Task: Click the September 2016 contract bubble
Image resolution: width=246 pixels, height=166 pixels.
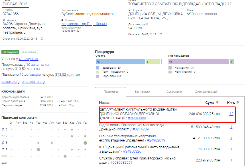Action: [x=65, y=130]
